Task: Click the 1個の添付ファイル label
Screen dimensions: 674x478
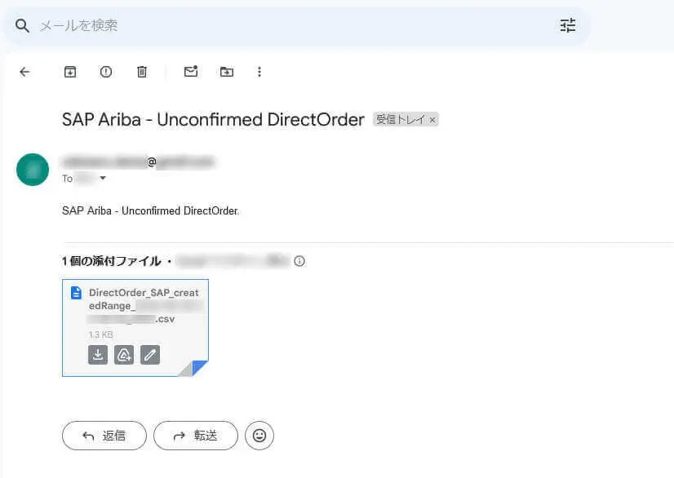Action: 111,261
